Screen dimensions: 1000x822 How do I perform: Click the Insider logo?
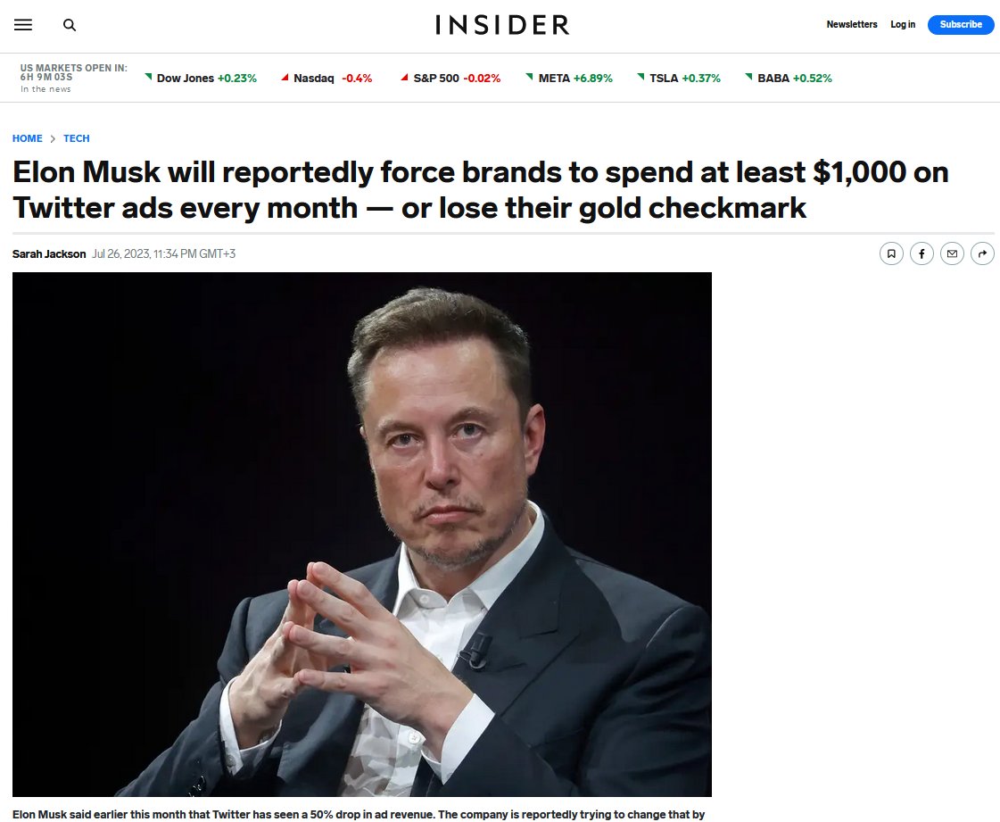(x=502, y=25)
